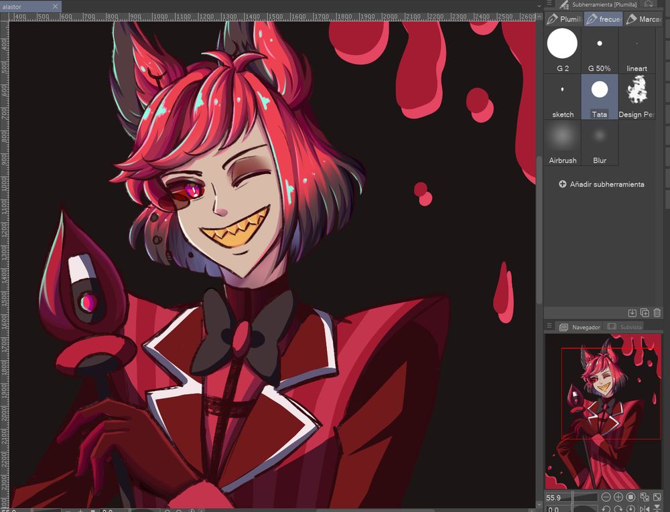Screen dimensions: 670x512
Task: Reset Navegador zoom to 100 percent
Action: click(x=631, y=497)
